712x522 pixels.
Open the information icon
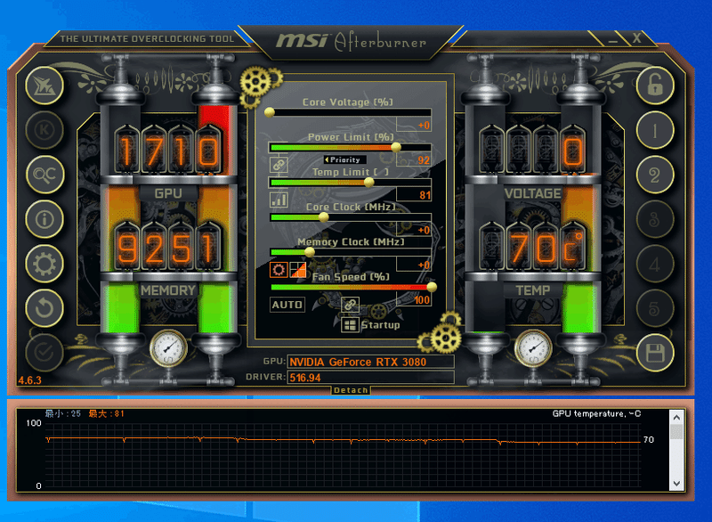coord(44,219)
